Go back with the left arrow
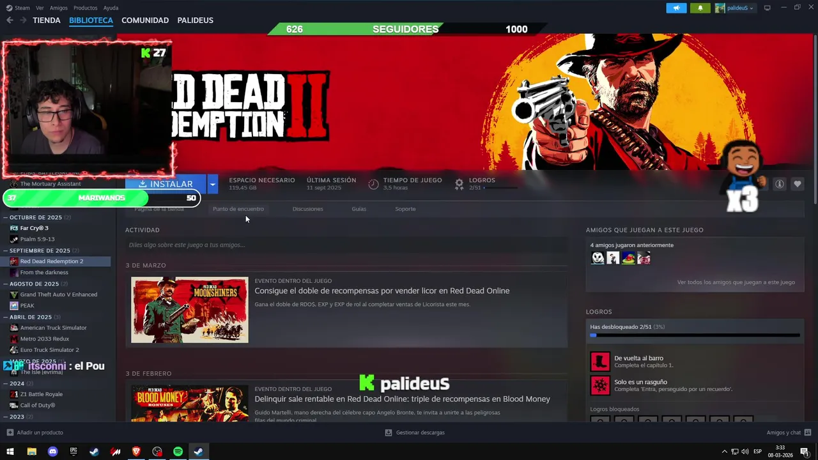 [10, 20]
